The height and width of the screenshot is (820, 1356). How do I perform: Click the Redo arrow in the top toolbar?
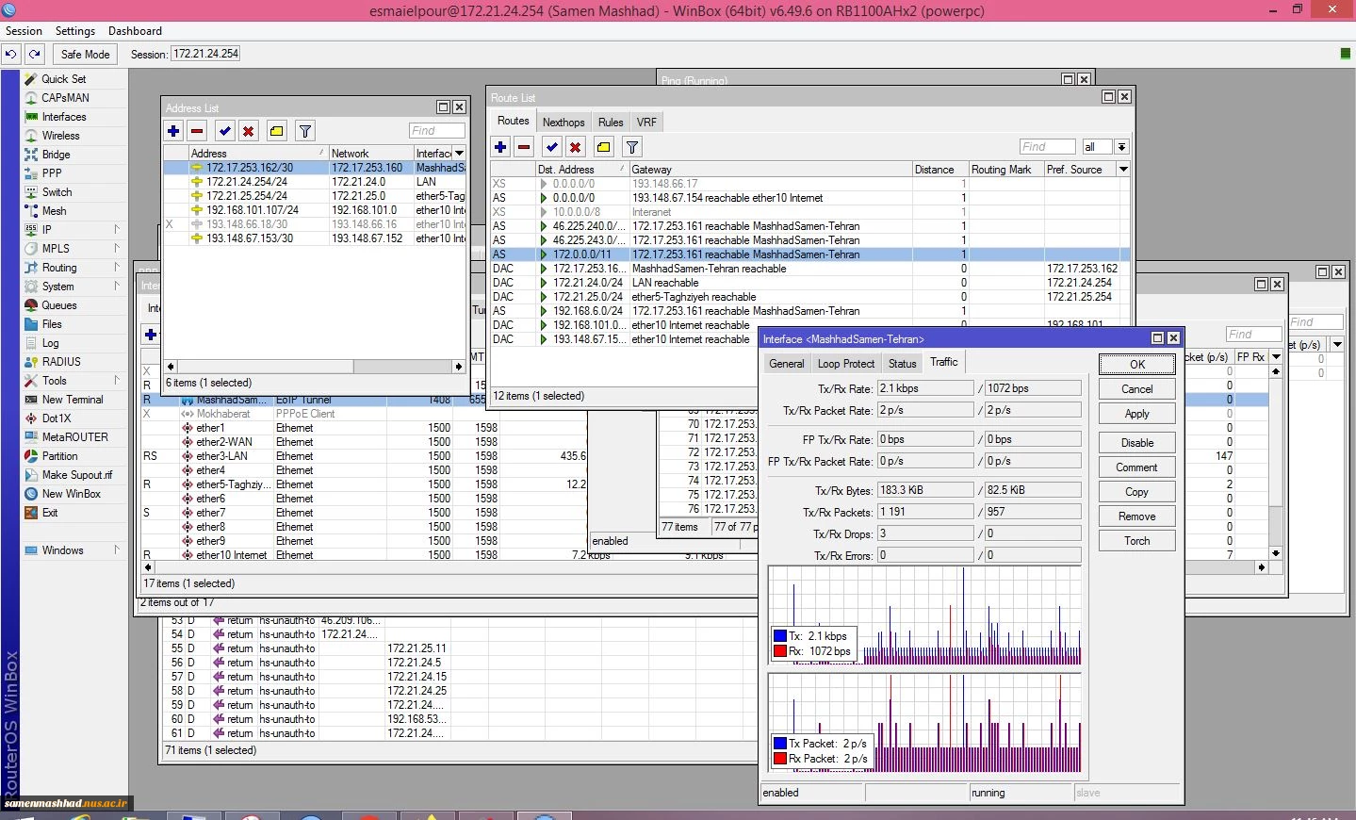point(35,54)
